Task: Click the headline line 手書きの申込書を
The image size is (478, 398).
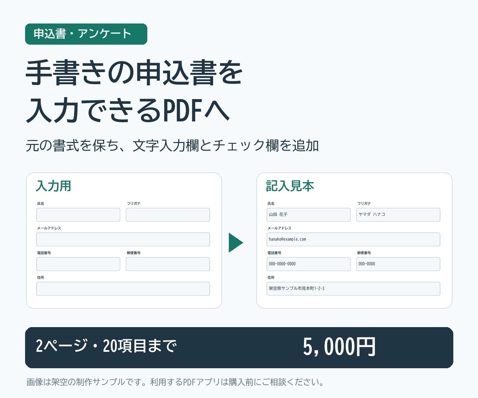Action: coord(134,73)
